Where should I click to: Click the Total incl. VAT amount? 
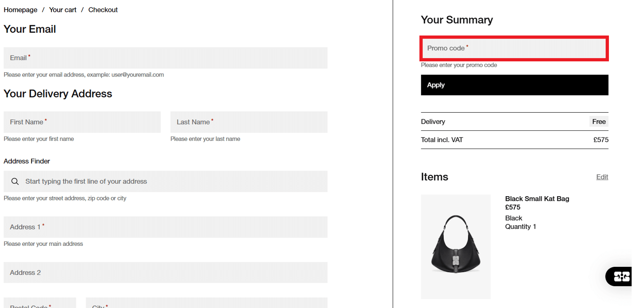(x=601, y=140)
